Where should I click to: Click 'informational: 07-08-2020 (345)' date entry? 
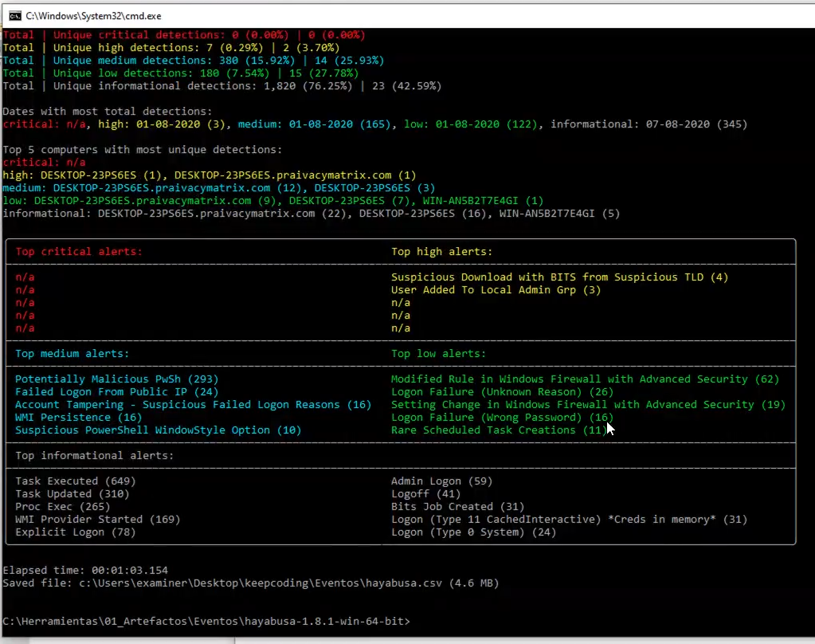tap(648, 124)
